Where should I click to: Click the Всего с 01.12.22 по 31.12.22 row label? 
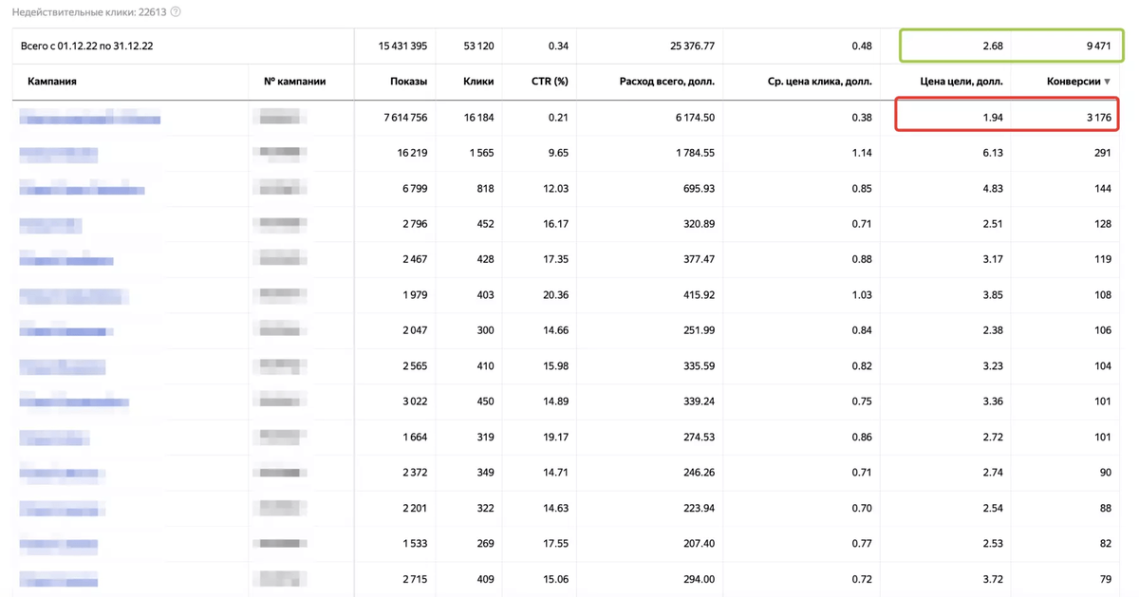86,46
